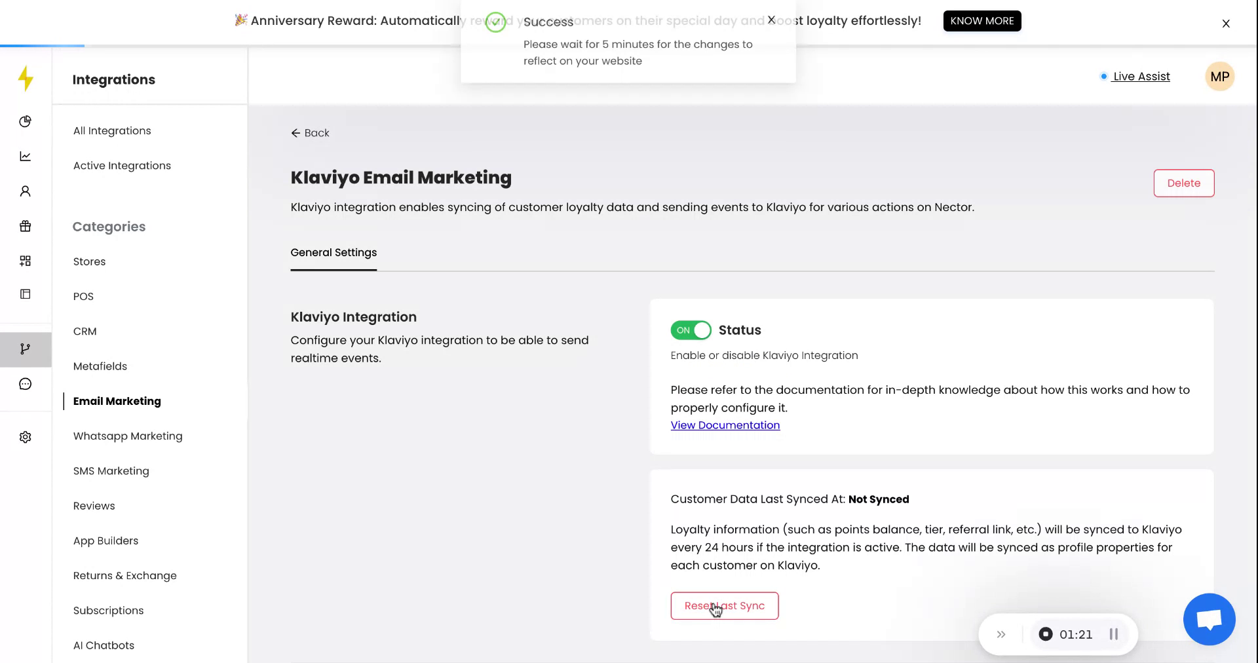
Task: Click the Reset Last Sync button
Action: 724,606
